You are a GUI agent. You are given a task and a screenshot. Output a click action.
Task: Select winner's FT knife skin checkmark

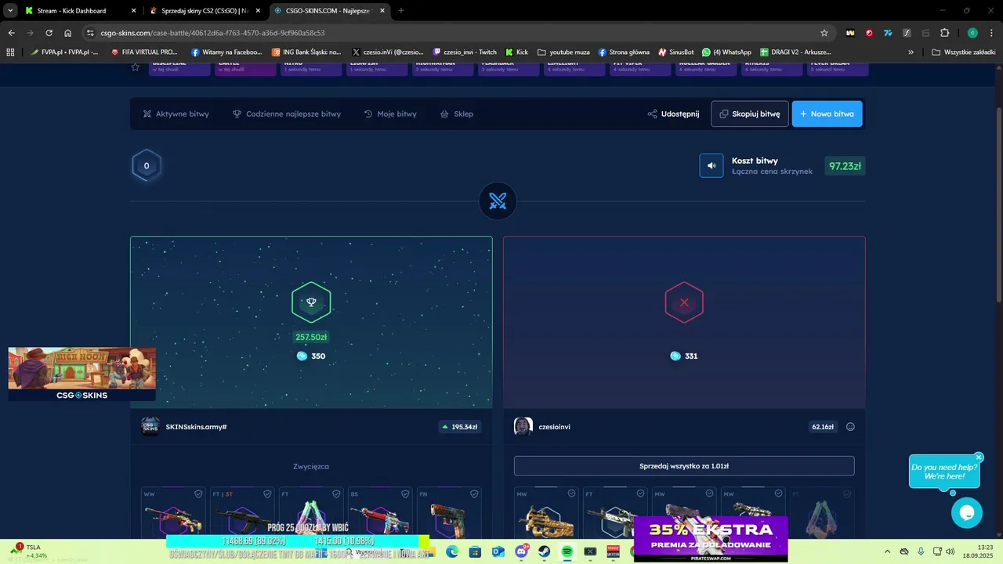[336, 494]
